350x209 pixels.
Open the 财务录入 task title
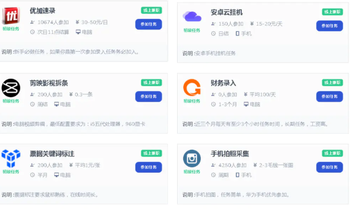(223, 83)
